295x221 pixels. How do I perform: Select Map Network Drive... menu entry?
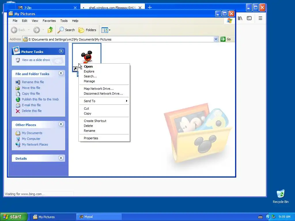pyautogui.click(x=104, y=89)
